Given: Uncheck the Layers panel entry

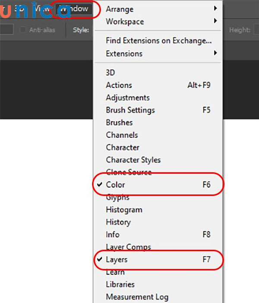Looking at the screenshot, I should [117, 260].
